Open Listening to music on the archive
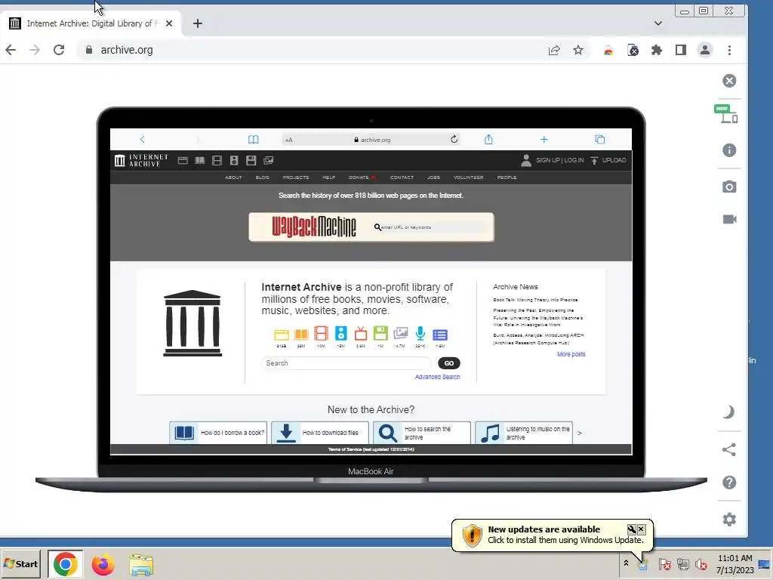This screenshot has height=580, width=773. tap(524, 433)
